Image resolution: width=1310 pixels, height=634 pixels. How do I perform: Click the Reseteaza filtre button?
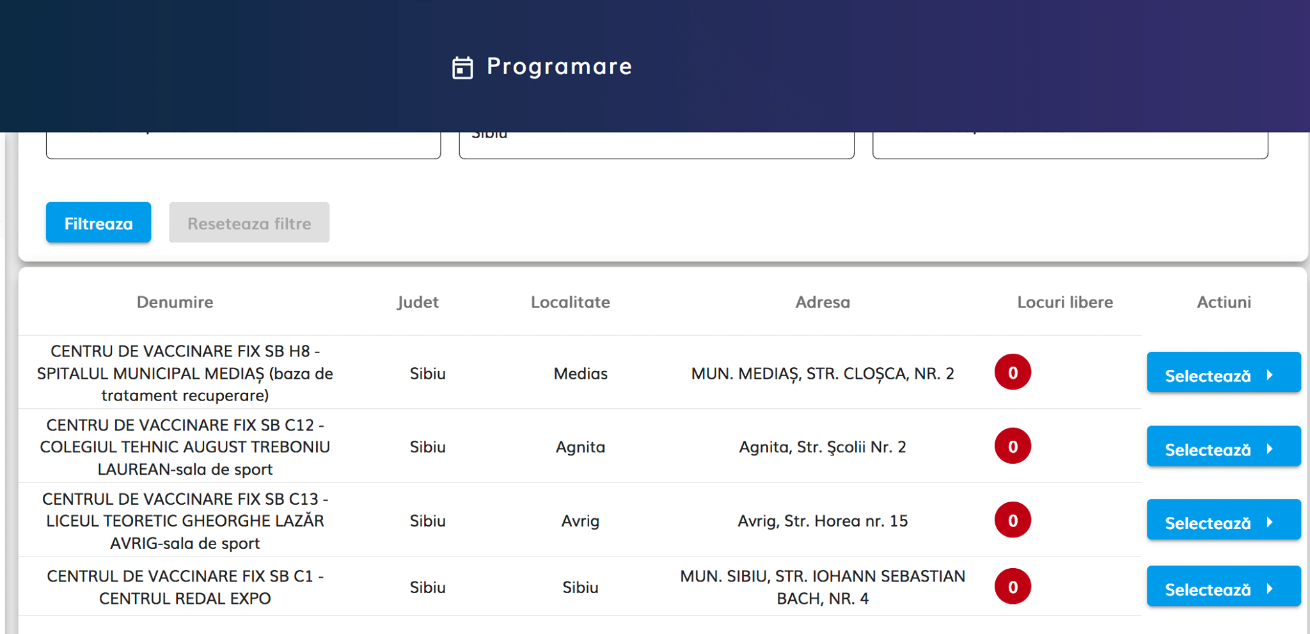(x=249, y=223)
